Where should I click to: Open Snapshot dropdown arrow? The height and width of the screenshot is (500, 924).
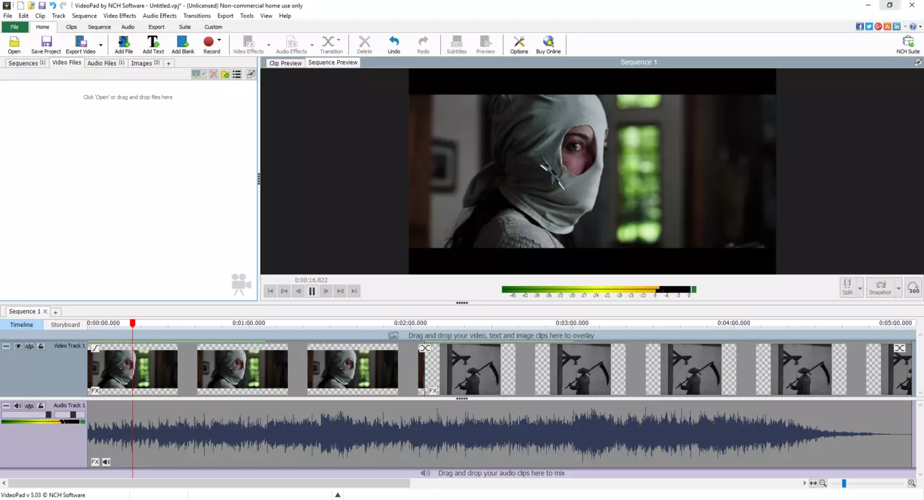tap(898, 288)
